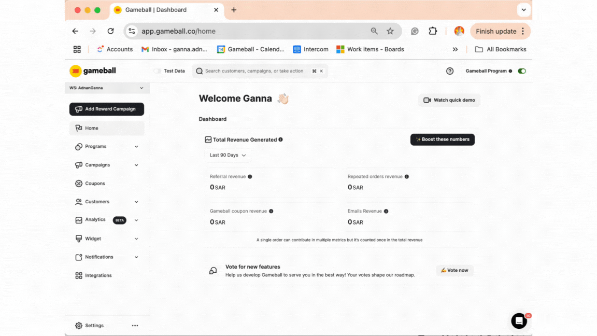Click the Gameball search input field
597x336 pixels.
click(260, 71)
